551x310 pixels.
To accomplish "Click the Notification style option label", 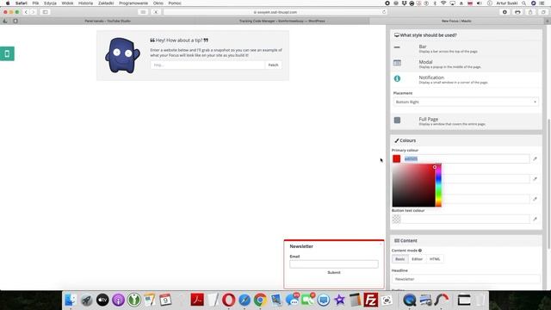I will click(x=431, y=77).
